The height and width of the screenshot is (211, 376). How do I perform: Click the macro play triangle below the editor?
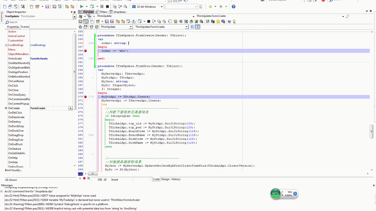[x=80, y=178]
